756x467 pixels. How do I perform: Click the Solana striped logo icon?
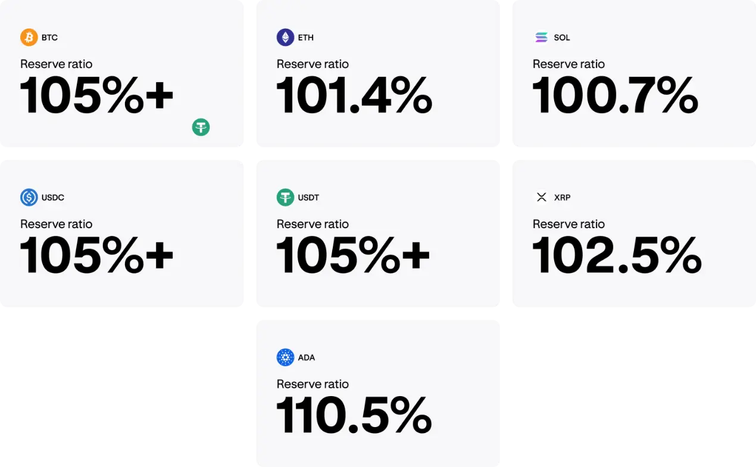pyautogui.click(x=541, y=38)
